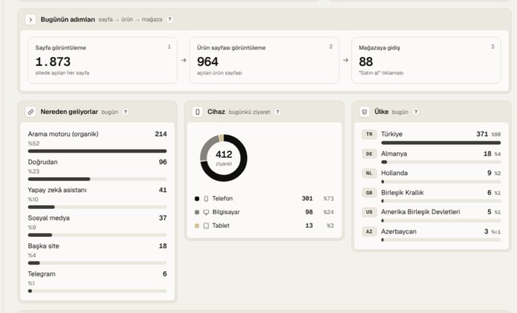Click the GB country badge

click(x=370, y=193)
